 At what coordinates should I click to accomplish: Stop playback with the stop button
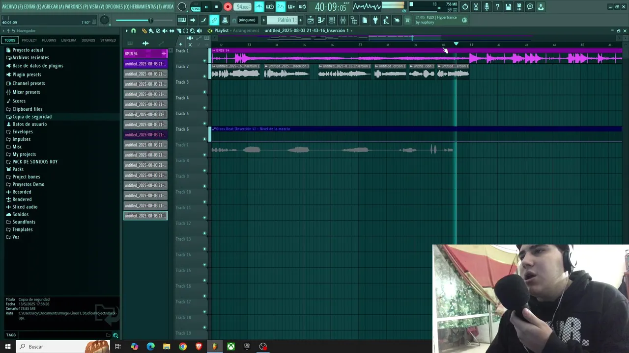(x=216, y=7)
